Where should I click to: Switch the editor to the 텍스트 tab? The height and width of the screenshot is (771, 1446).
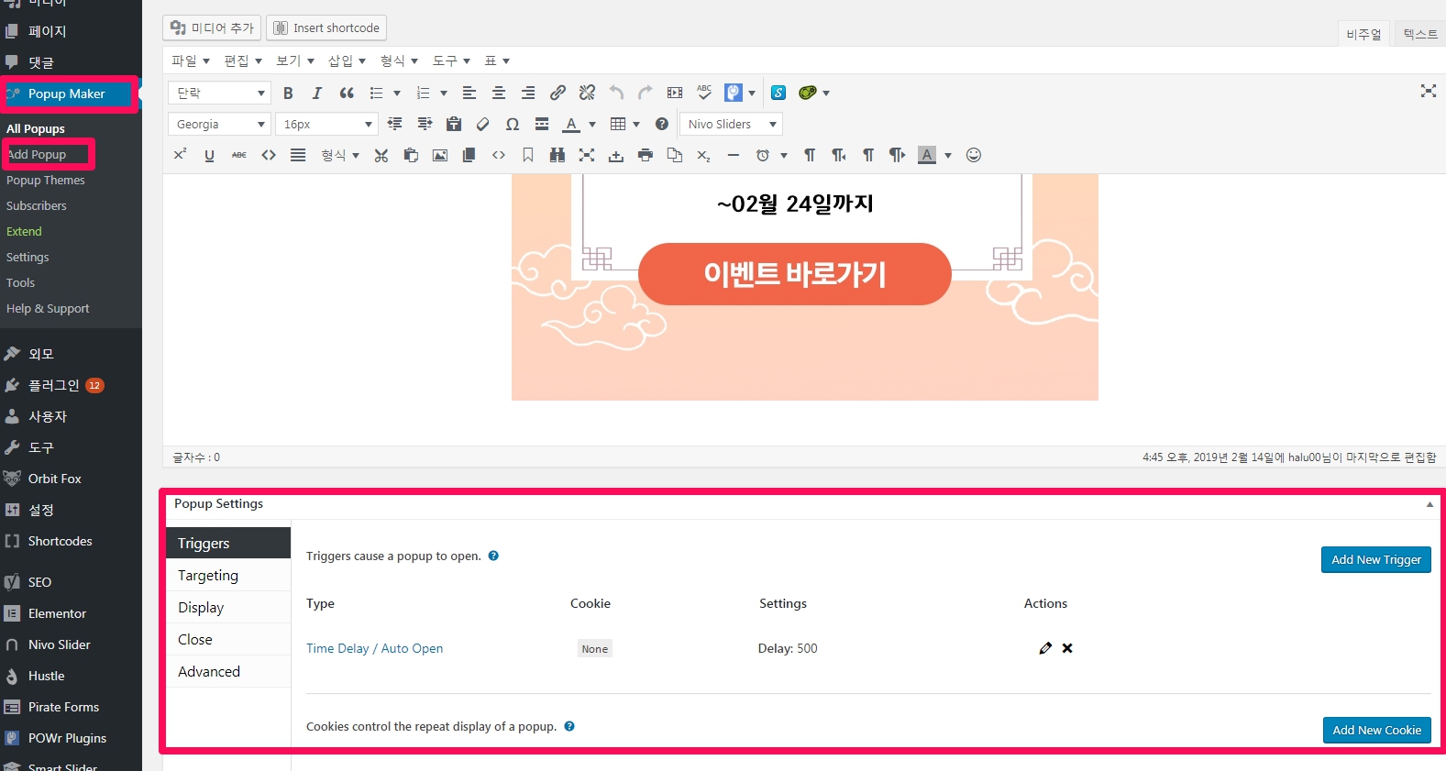coord(1419,34)
